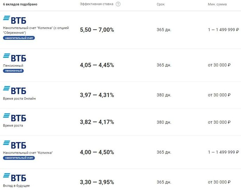The width and height of the screenshot is (241, 194).
Task: Open the Время роста Онлайн deposit
Action: pos(19,99)
